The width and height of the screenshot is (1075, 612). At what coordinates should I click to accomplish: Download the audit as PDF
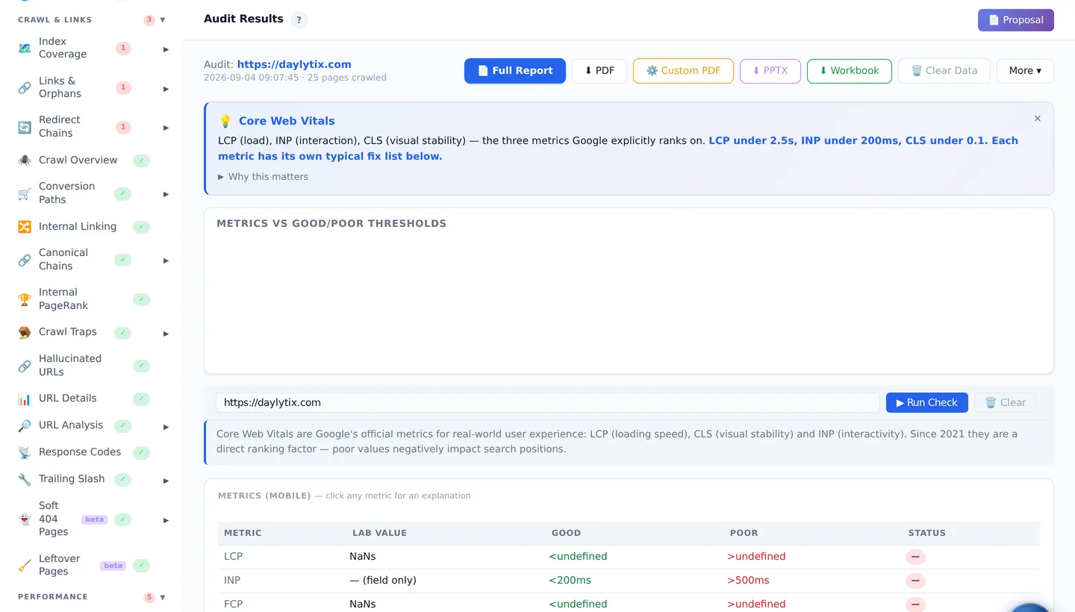(x=599, y=71)
